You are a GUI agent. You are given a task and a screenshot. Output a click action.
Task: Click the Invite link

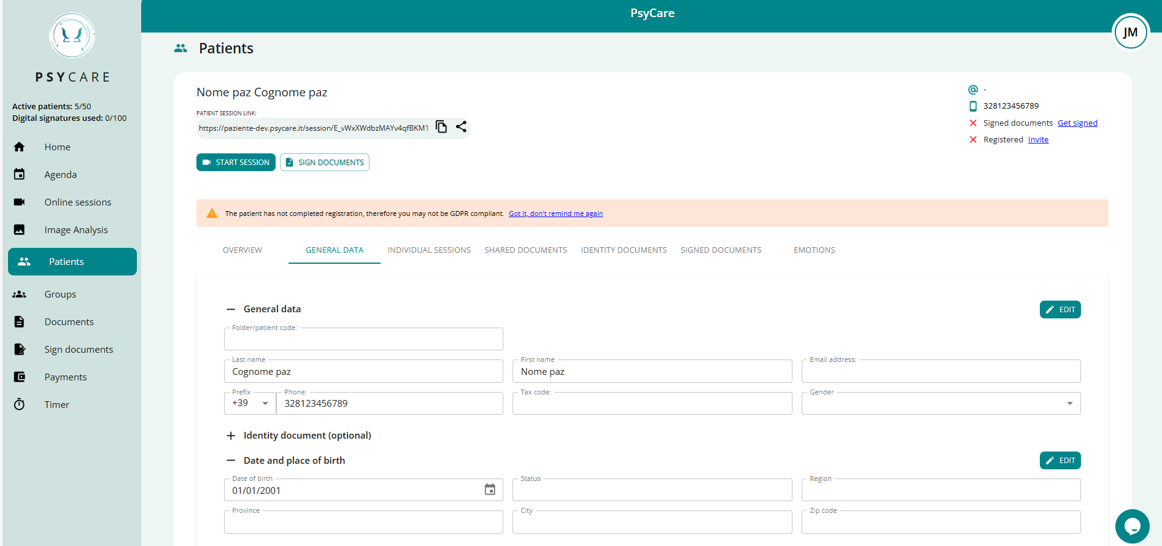[1038, 140]
